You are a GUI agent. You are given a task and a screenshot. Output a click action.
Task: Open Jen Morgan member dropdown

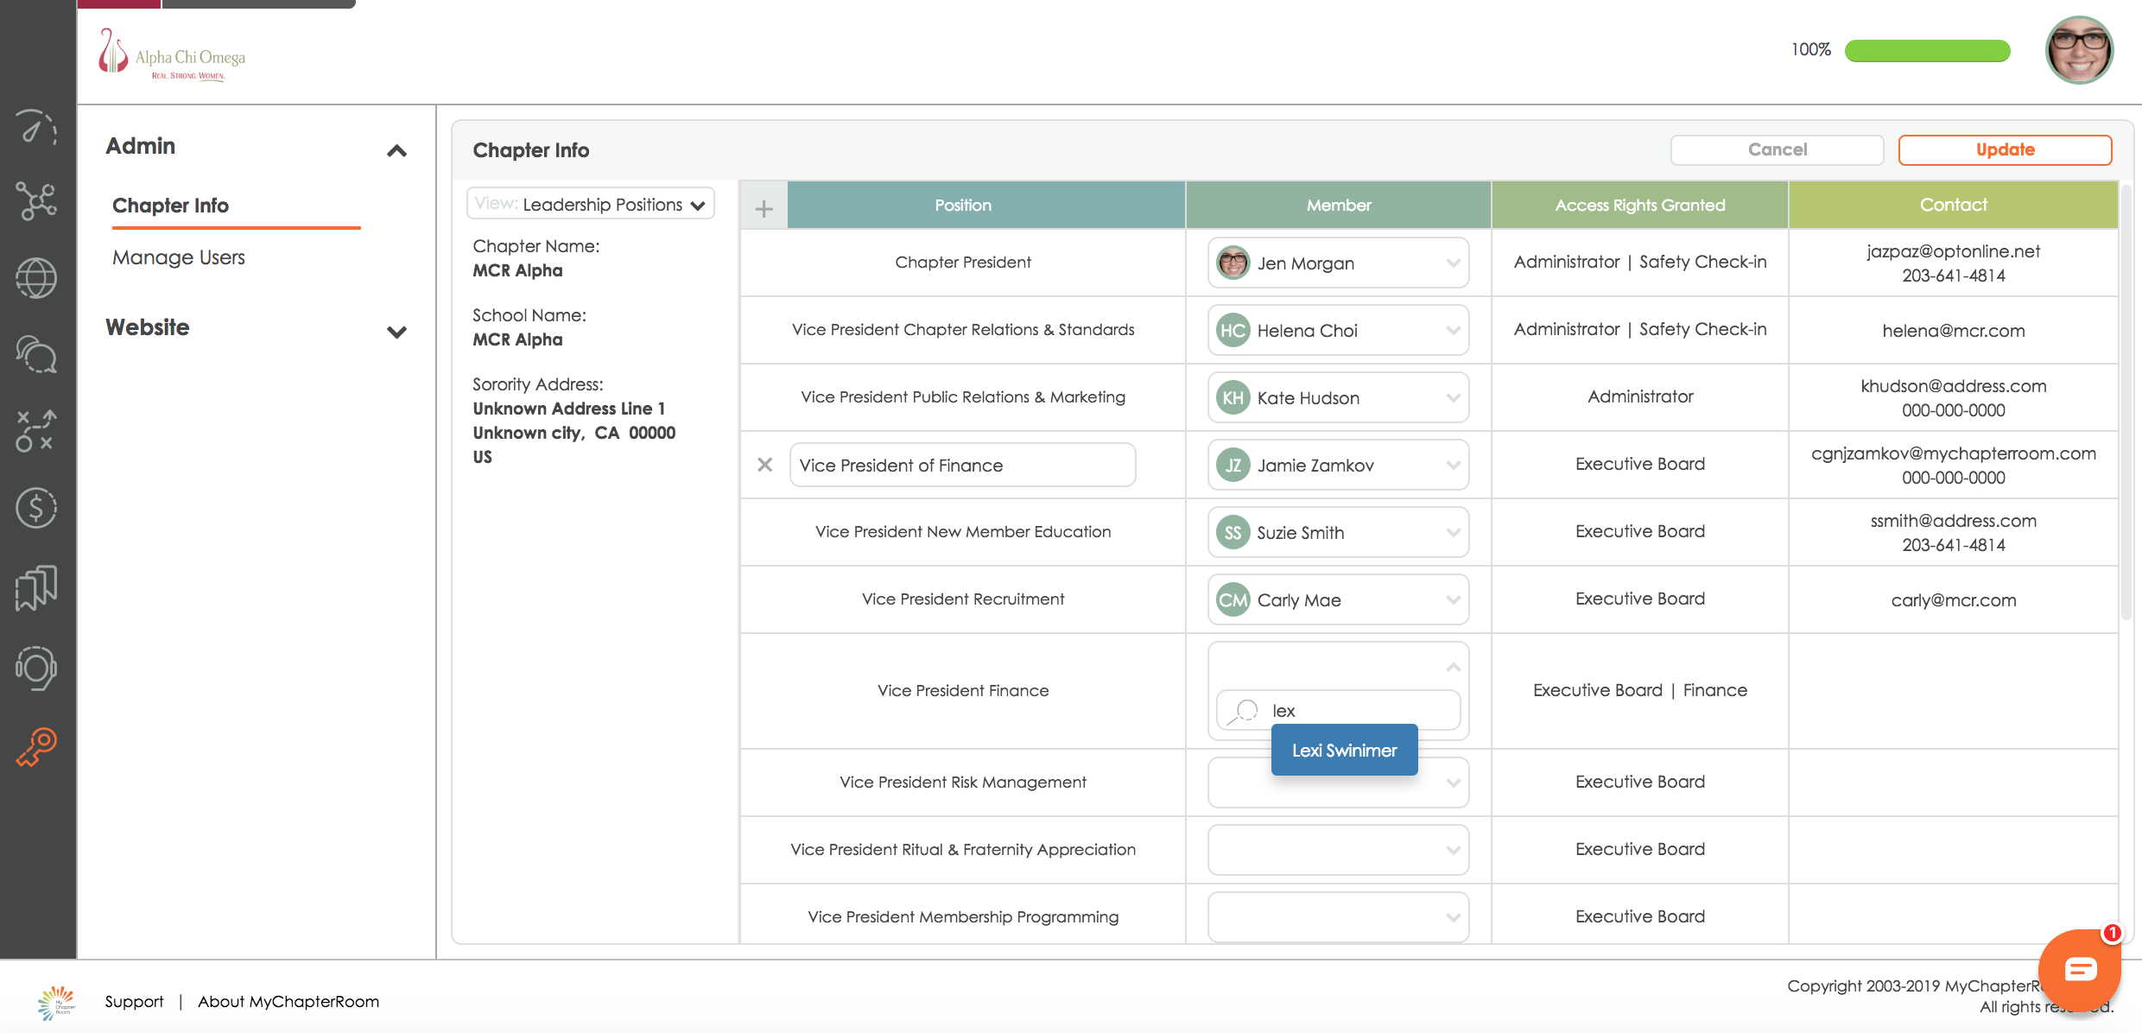pyautogui.click(x=1338, y=263)
